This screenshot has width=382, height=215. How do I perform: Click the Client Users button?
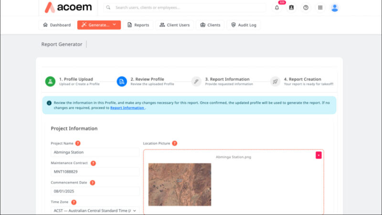click(x=175, y=25)
